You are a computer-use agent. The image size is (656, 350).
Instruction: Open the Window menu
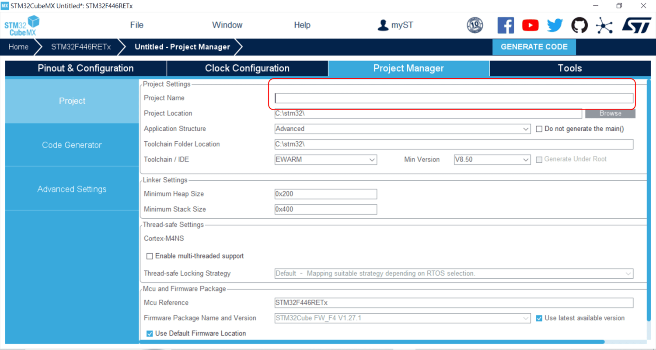227,25
